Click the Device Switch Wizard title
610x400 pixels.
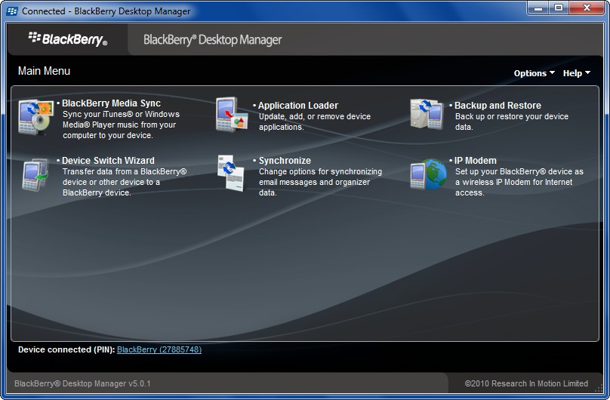108,161
